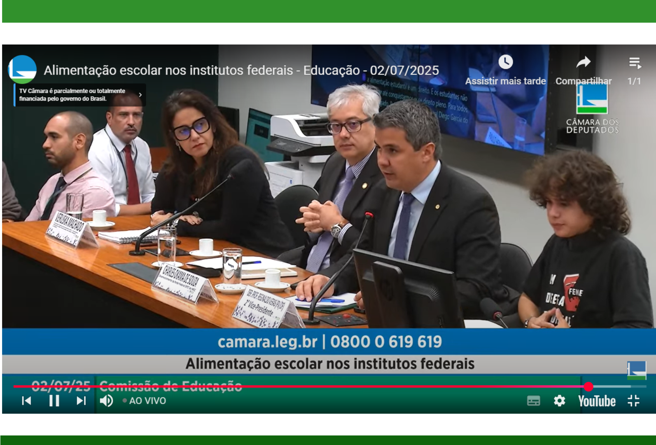
Task: Skip to previous video
Action: 26,400
